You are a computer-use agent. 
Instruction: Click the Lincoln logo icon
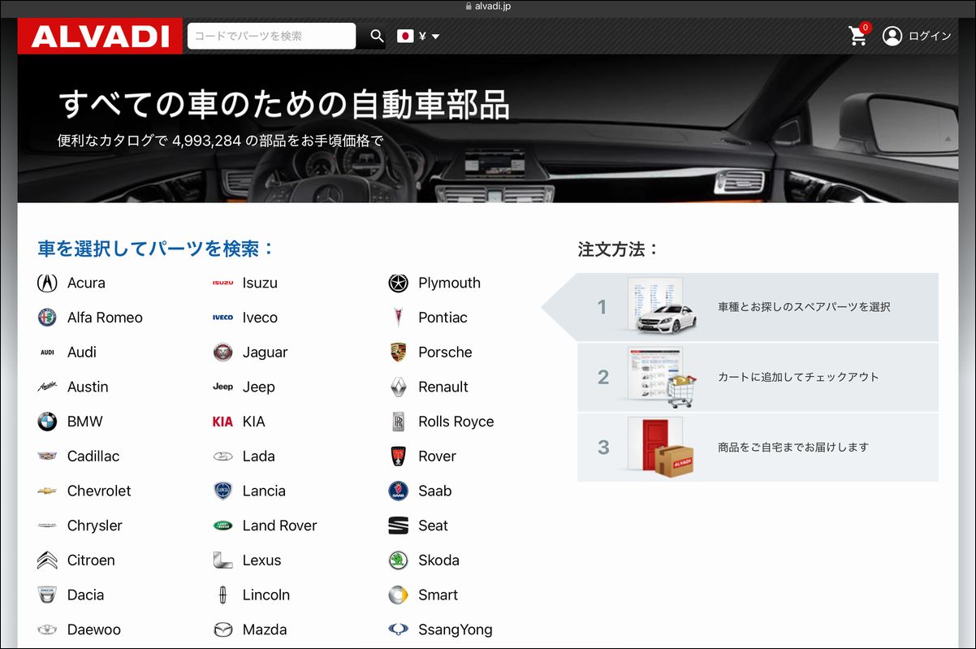click(x=222, y=595)
